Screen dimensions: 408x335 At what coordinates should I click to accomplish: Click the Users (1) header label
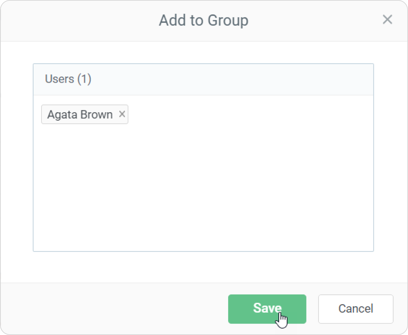[68, 79]
